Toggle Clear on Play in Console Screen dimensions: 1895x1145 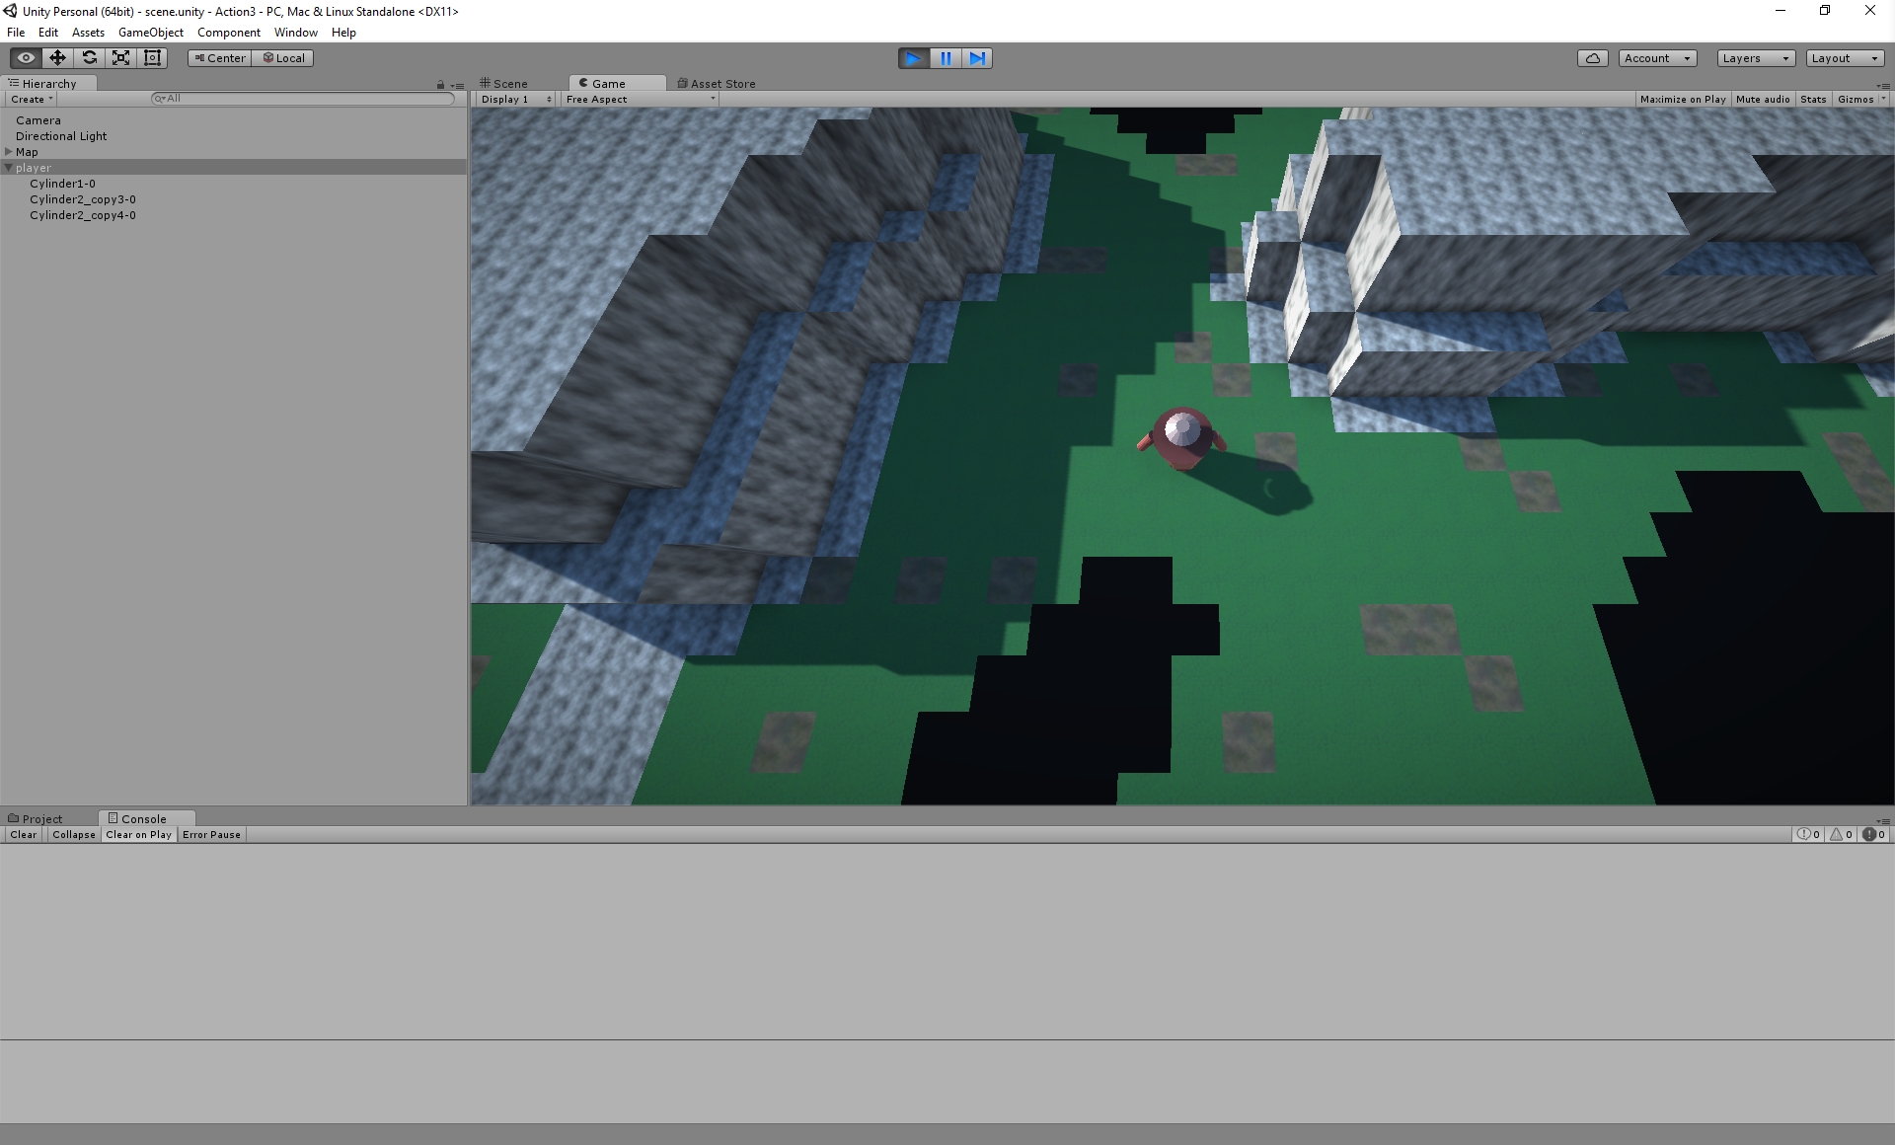[138, 834]
